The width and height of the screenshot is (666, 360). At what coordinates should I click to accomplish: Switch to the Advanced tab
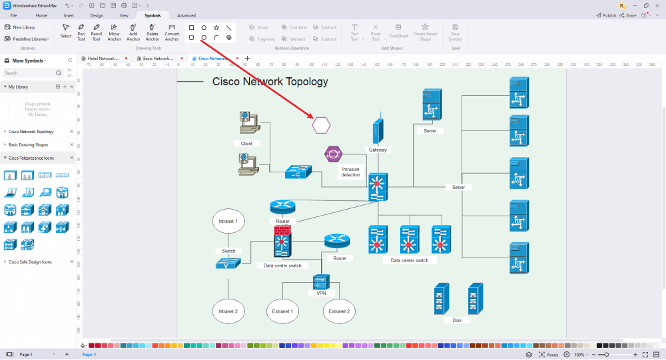point(186,15)
